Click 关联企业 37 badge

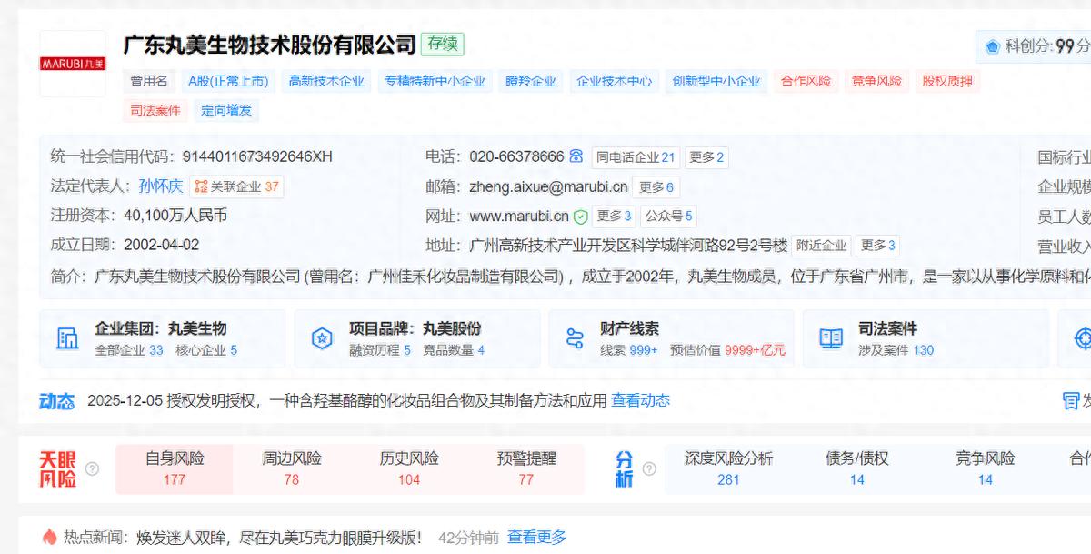tap(236, 186)
